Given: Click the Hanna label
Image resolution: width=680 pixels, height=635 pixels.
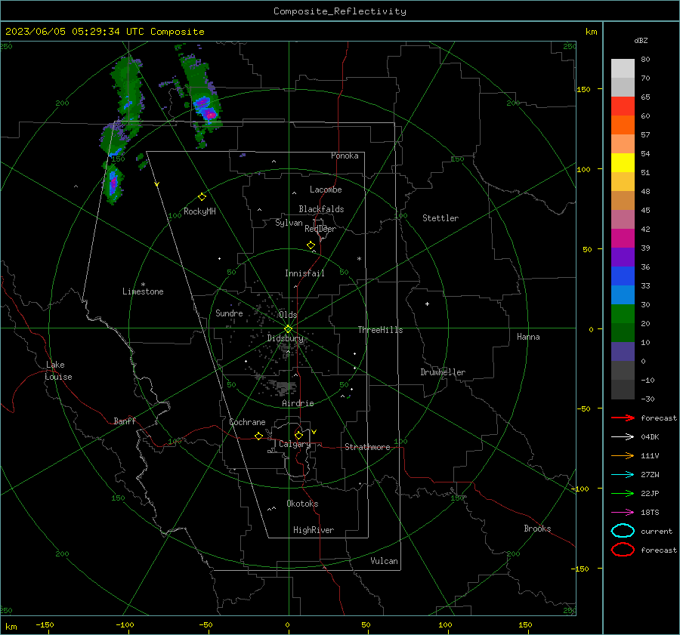Looking at the screenshot, I should pyautogui.click(x=528, y=337).
